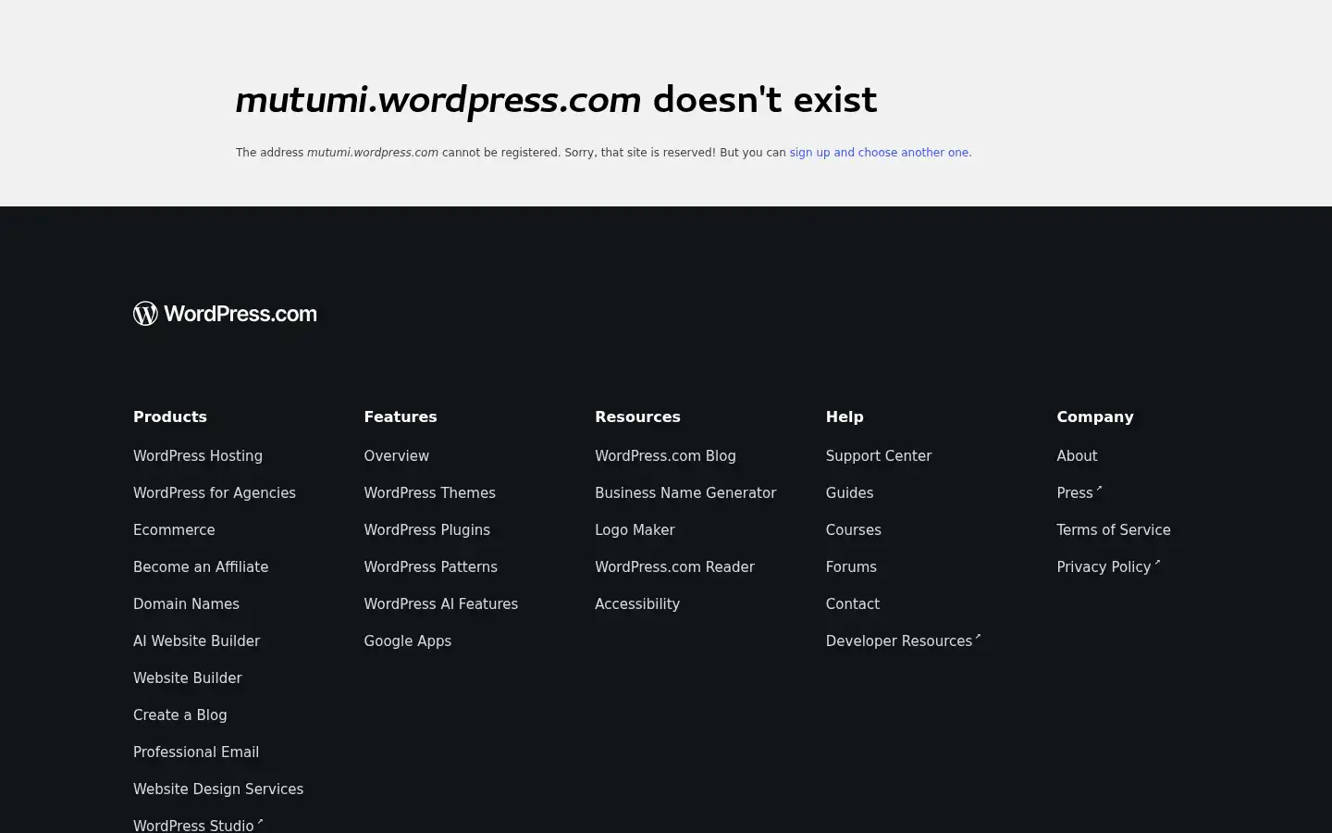Image resolution: width=1332 pixels, height=833 pixels.
Task: Open Business Name Generator
Action: click(685, 492)
